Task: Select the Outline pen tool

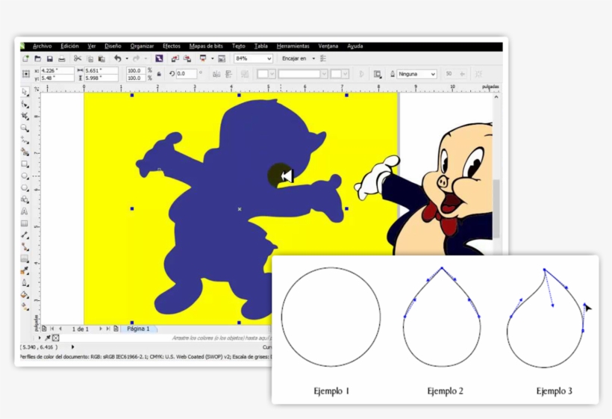Action: 25,283
